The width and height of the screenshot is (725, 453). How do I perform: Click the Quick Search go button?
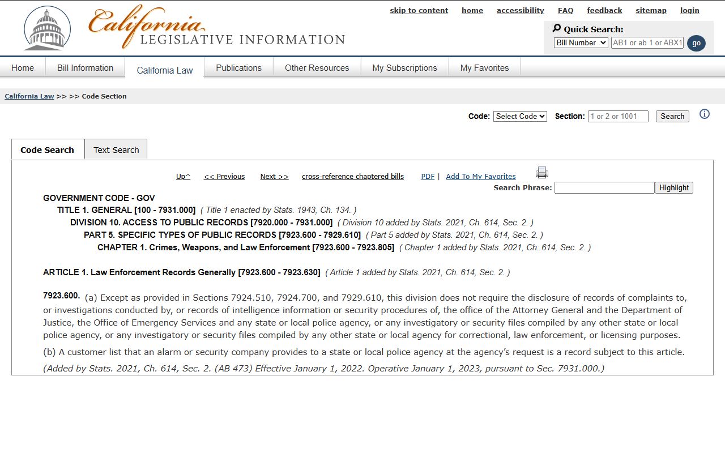tap(696, 43)
